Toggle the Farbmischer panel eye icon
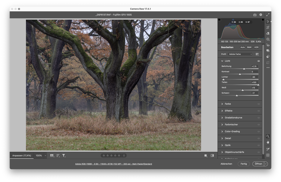Screen dimensions: 281x182 click(258, 125)
